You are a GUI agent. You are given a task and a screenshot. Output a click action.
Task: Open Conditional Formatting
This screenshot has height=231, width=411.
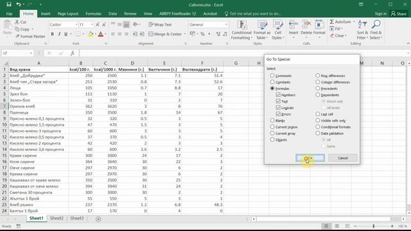tap(241, 30)
